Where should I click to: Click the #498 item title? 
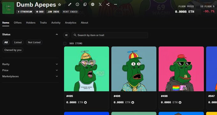(x=164, y=96)
